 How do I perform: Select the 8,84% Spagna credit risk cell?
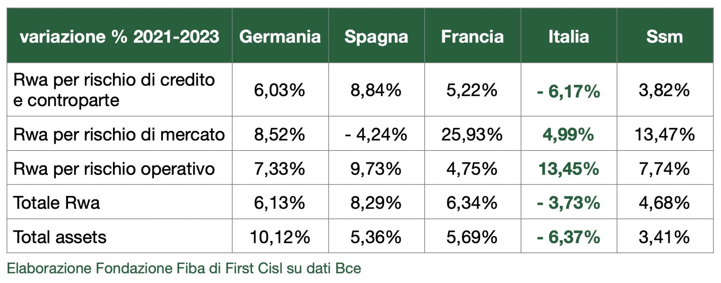(x=376, y=90)
